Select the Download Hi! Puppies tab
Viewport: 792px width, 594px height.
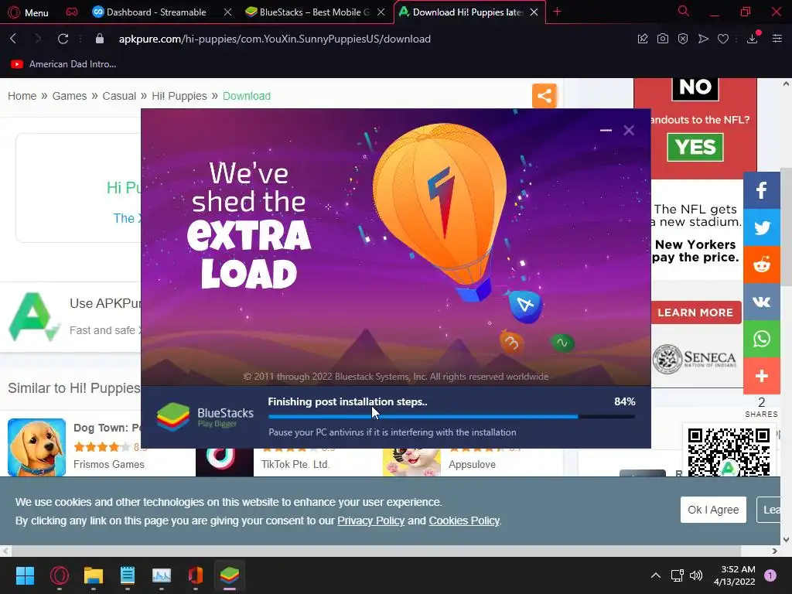pos(468,12)
